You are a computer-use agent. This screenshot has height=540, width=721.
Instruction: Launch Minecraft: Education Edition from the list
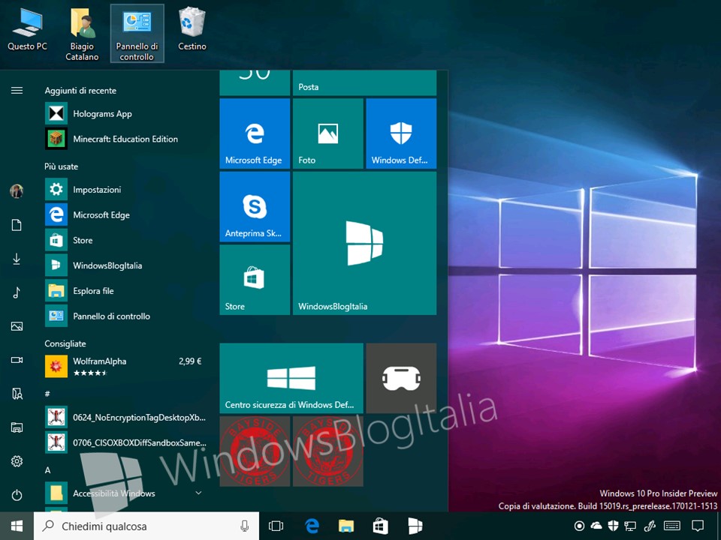125,139
